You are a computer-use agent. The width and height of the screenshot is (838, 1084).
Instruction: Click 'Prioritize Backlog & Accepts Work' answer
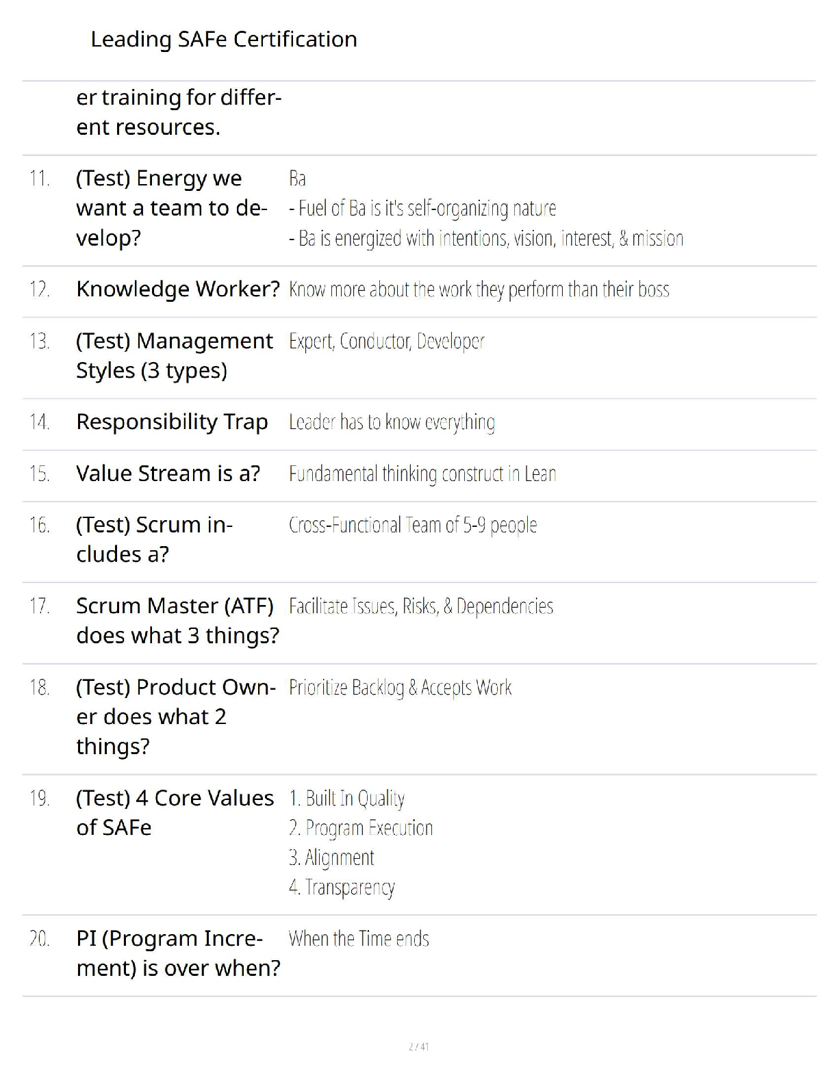(400, 687)
